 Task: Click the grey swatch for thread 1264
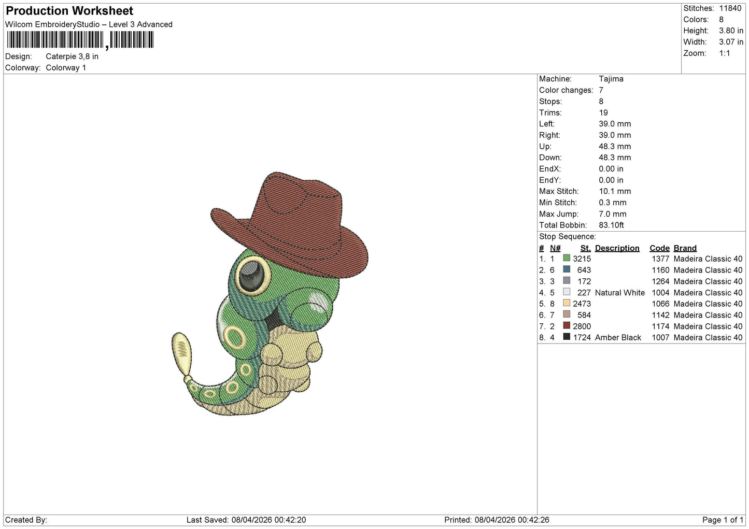pos(567,281)
